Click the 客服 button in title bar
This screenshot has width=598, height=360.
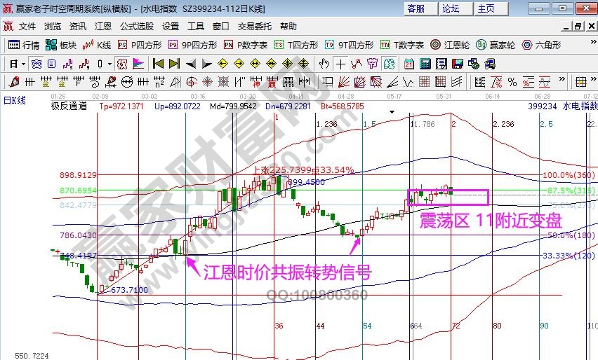point(416,8)
